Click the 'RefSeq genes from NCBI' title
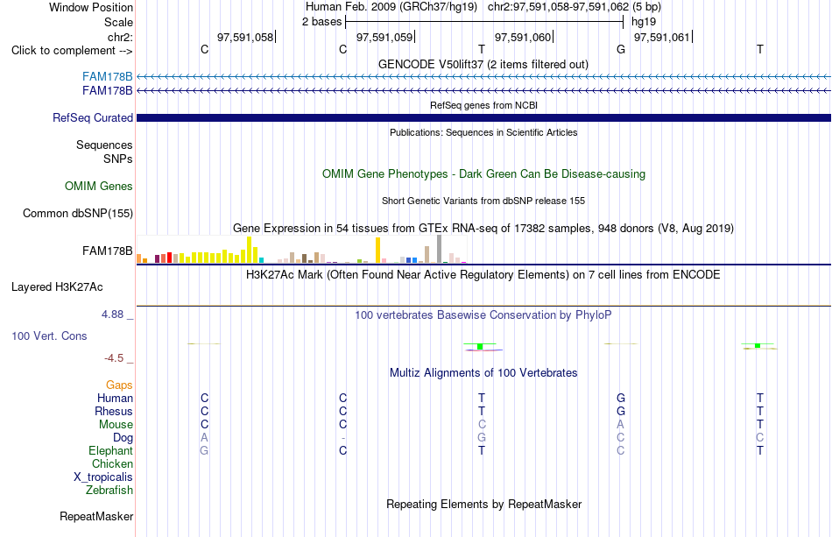832x537 pixels. (x=483, y=105)
